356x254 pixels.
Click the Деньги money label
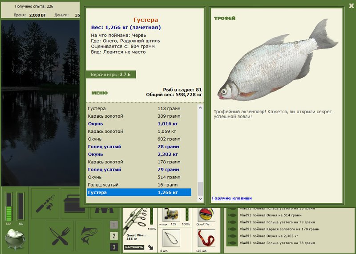pyautogui.click(x=61, y=15)
